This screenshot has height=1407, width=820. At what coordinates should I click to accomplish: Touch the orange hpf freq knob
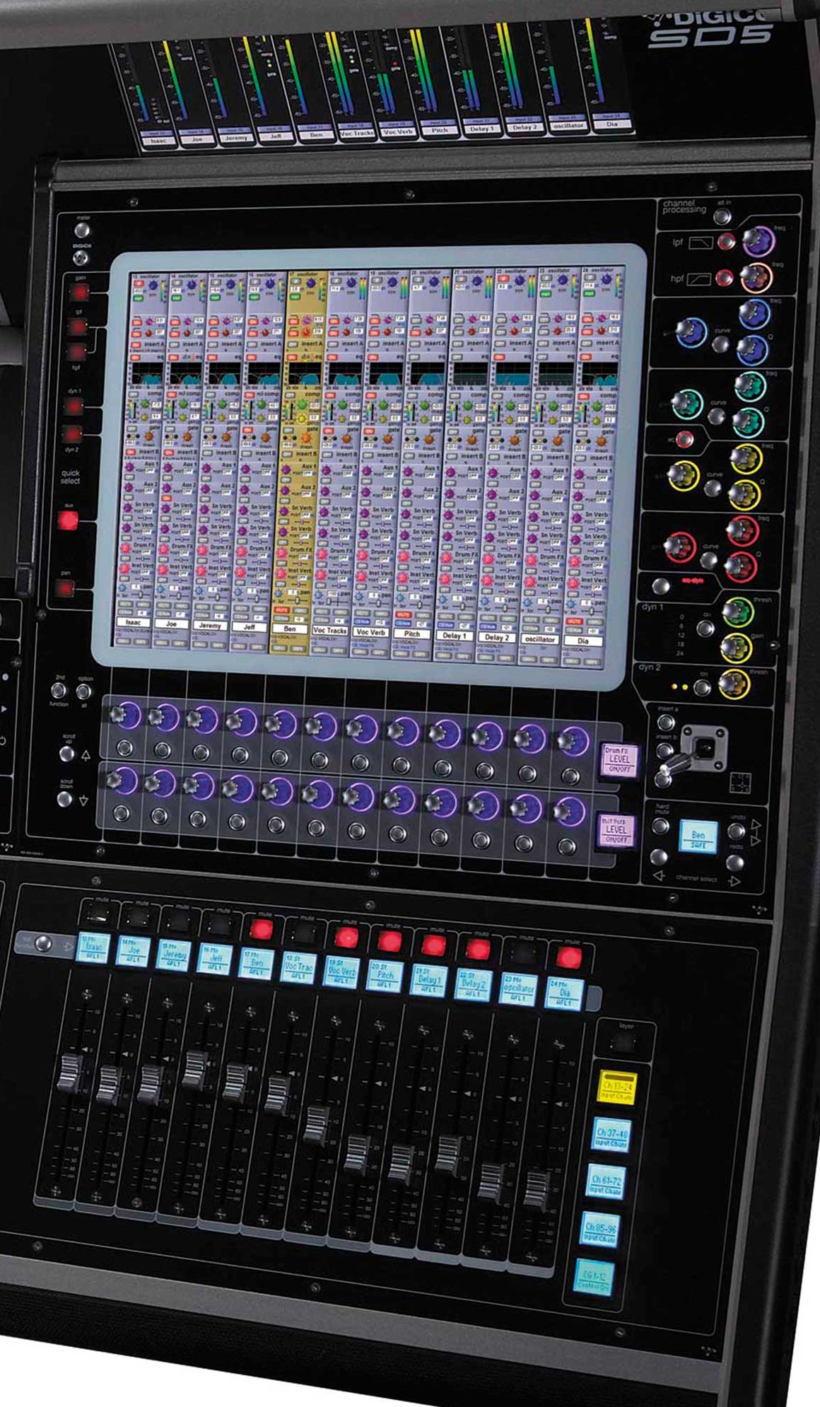point(756,276)
